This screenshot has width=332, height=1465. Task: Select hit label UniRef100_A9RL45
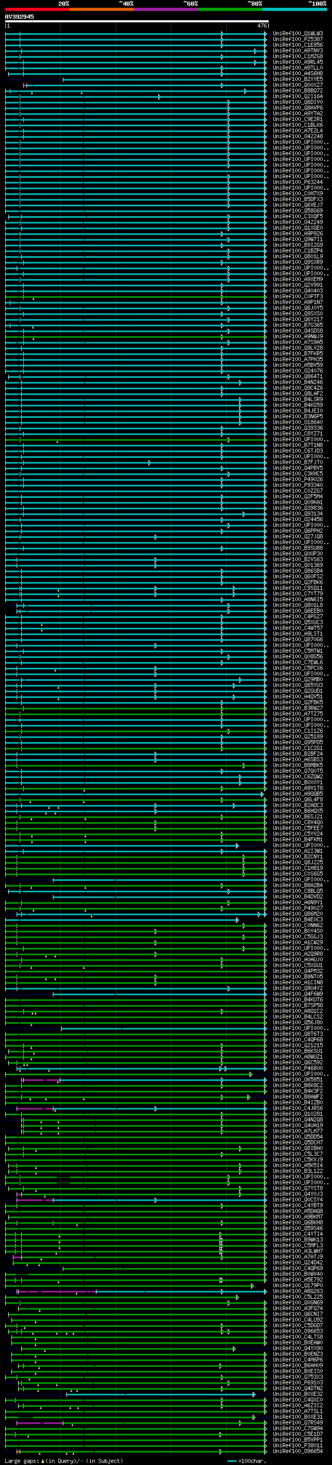coord(298,62)
